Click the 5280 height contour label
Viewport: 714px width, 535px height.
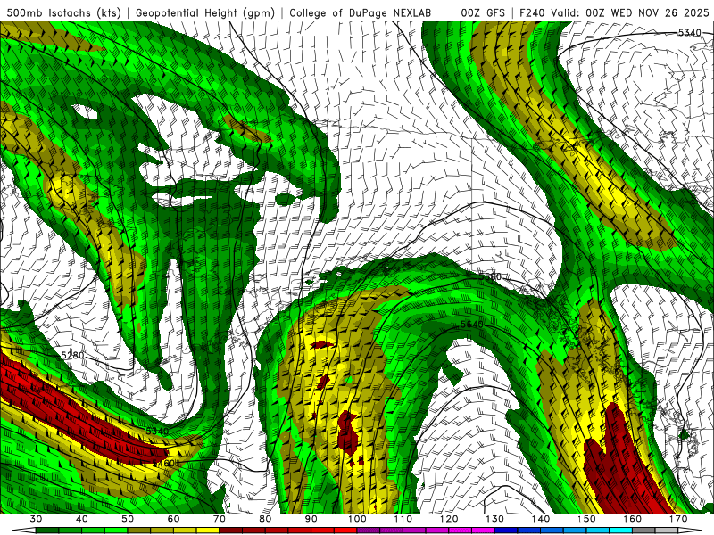coord(72,355)
